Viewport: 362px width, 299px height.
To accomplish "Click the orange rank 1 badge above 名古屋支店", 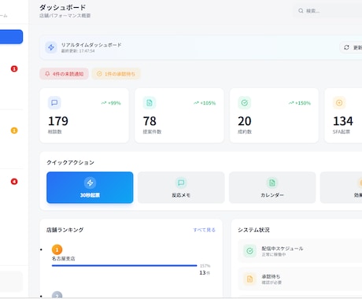I will (57, 249).
